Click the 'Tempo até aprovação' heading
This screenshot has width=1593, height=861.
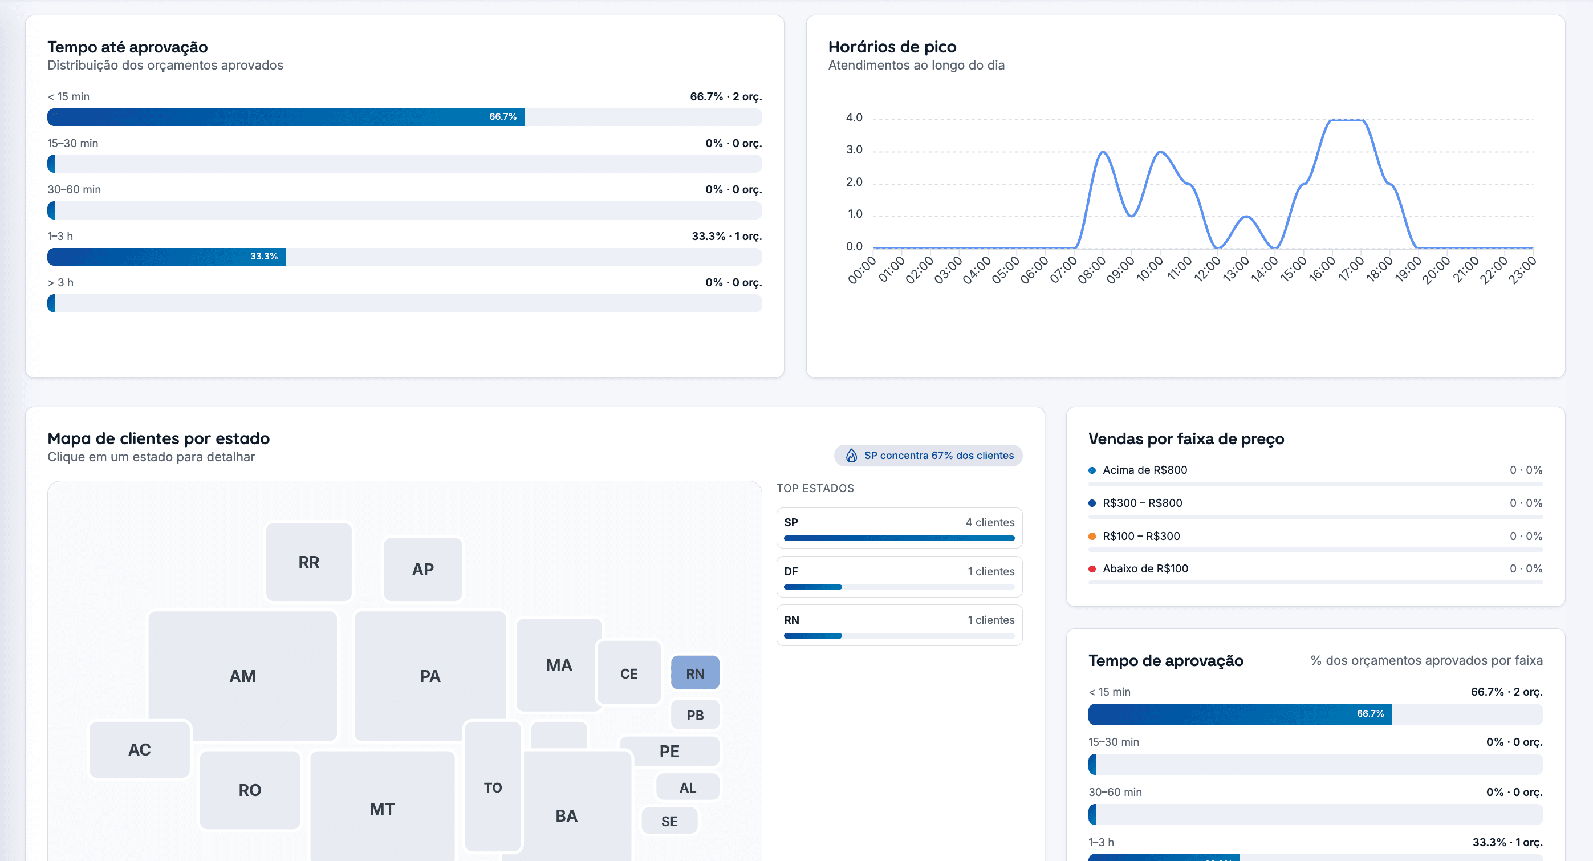tap(127, 47)
